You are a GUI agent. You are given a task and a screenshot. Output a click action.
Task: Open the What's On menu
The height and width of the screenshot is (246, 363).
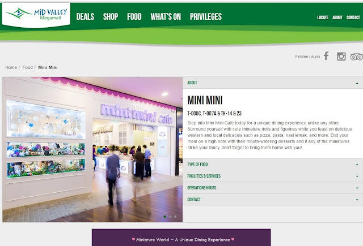[x=166, y=16]
